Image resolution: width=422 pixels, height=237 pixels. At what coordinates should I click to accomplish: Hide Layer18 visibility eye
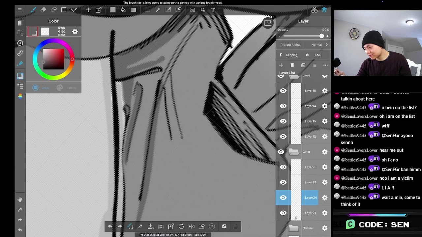[283, 91]
